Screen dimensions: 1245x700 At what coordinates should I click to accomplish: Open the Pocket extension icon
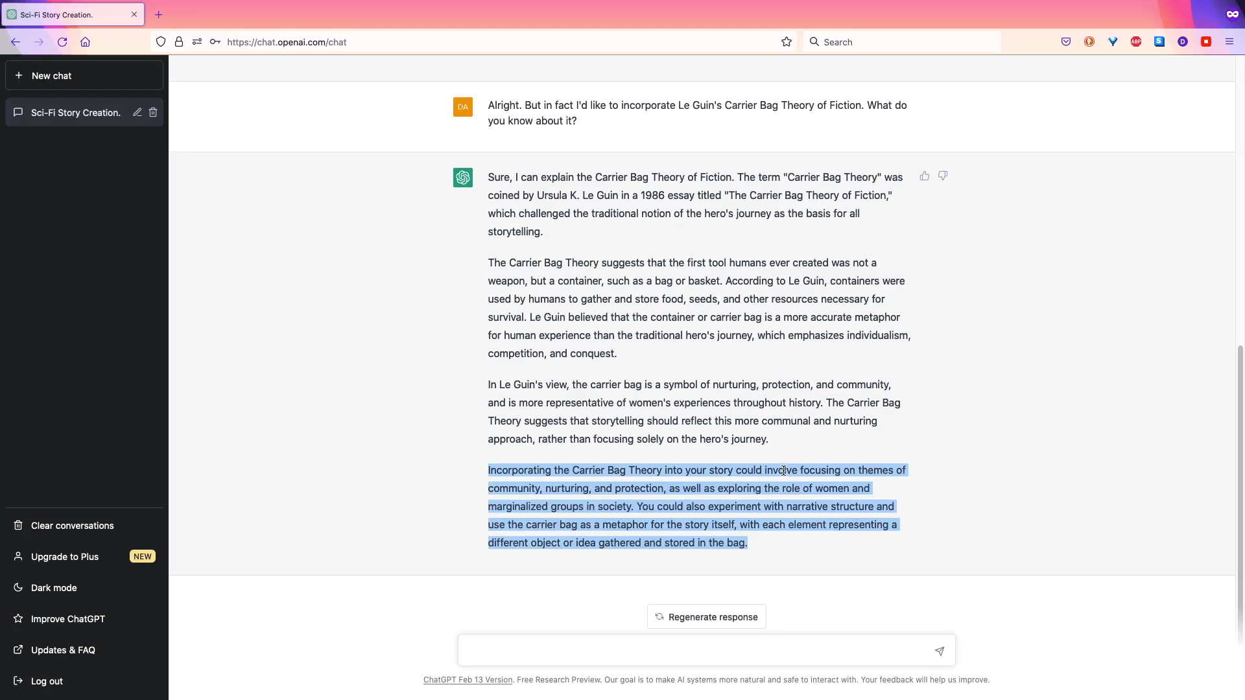tap(1066, 42)
